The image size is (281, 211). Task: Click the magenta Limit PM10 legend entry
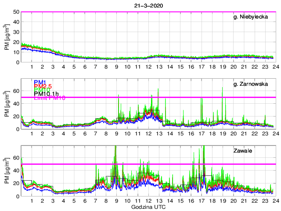[x=50, y=98]
